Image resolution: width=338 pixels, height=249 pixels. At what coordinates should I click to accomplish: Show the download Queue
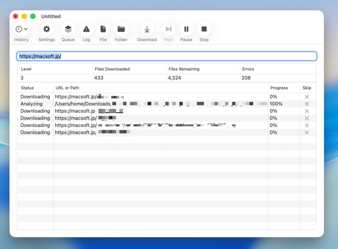68,29
